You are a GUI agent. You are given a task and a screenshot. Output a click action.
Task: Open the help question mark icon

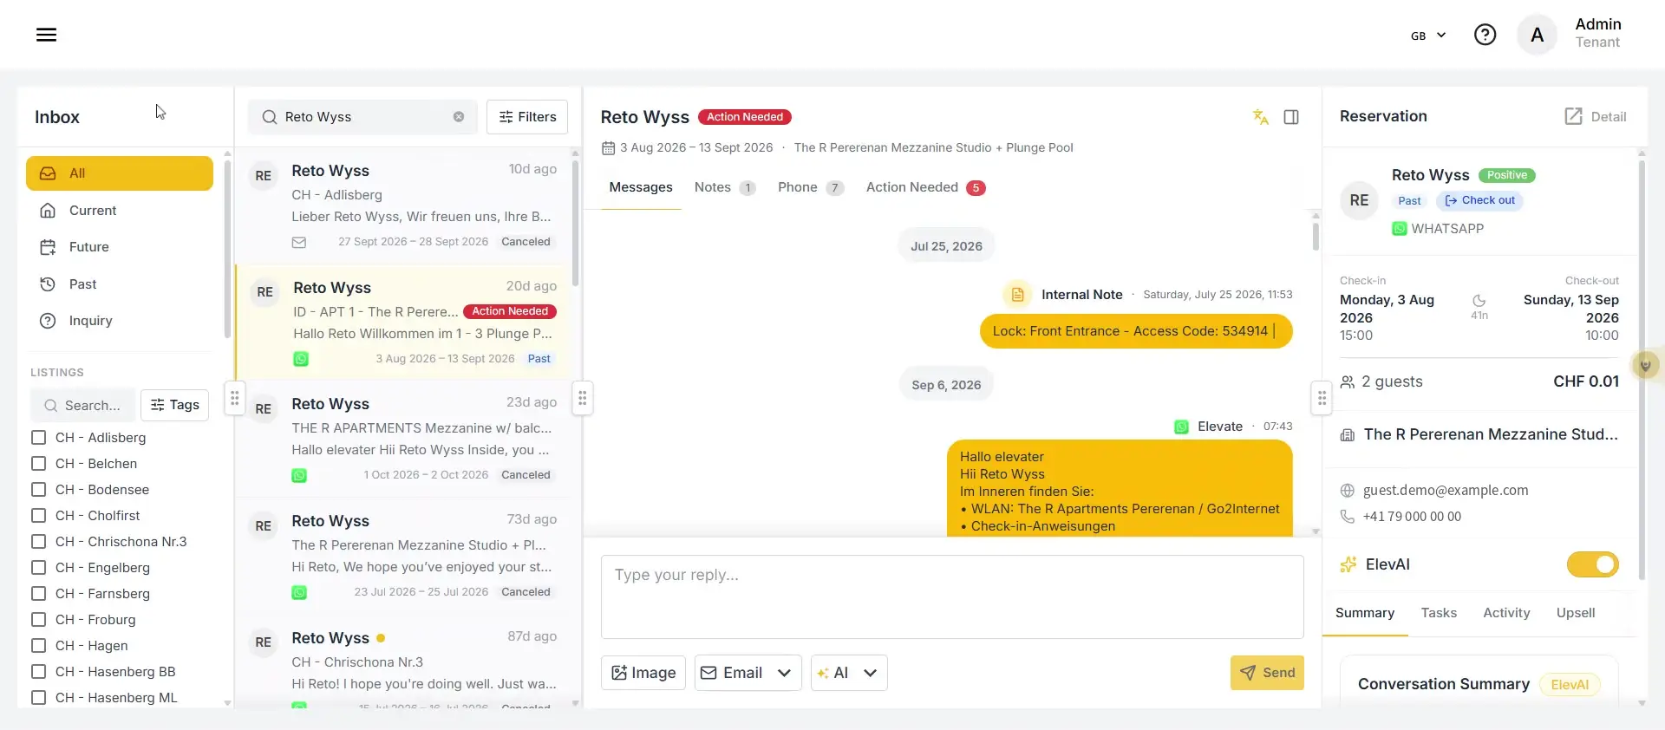1485,35
